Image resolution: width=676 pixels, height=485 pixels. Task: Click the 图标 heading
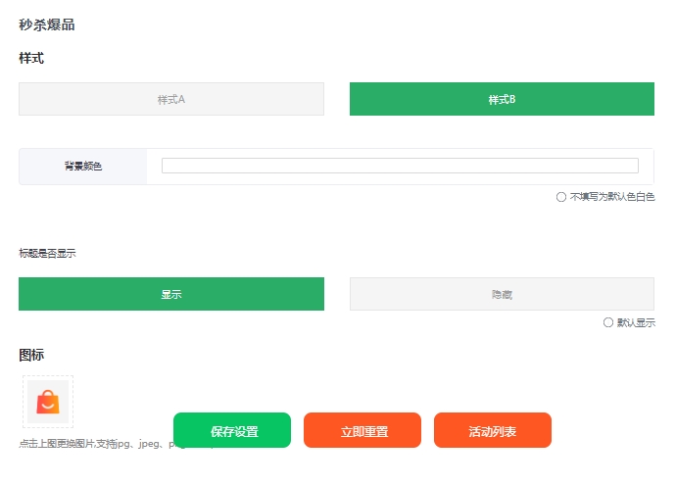31,355
